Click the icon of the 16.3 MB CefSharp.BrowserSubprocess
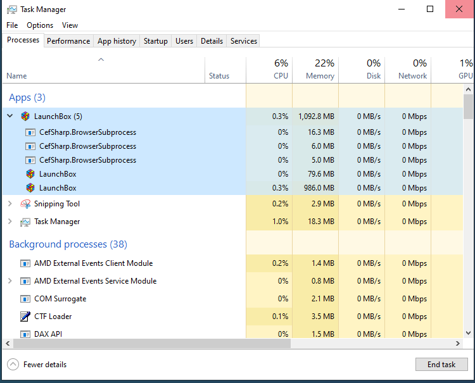475x383 pixels. click(x=30, y=132)
